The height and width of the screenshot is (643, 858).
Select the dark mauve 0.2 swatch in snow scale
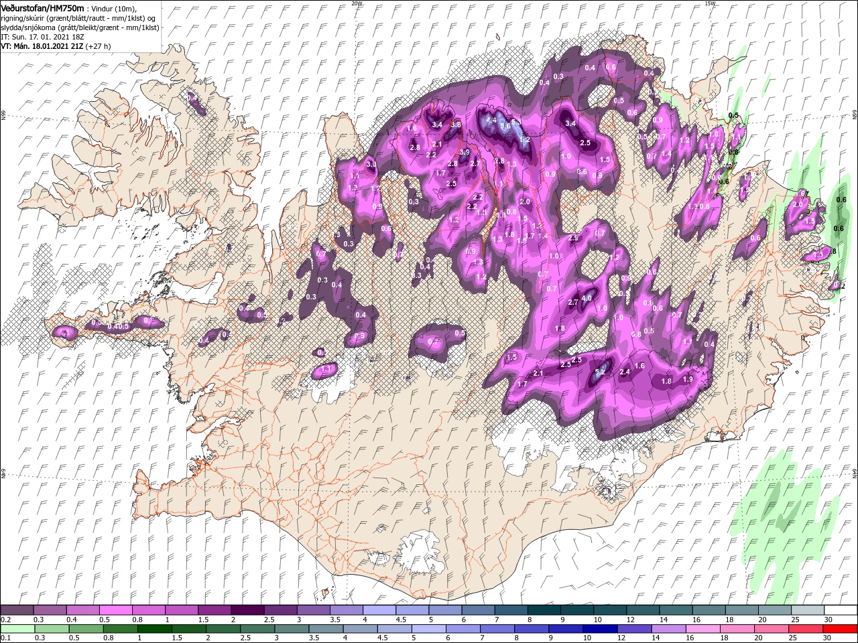(17, 610)
